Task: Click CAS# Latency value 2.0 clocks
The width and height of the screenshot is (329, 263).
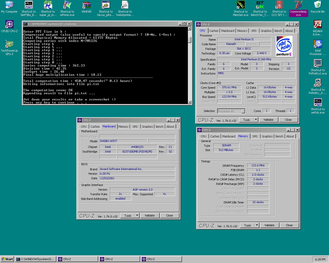Action: point(258,175)
